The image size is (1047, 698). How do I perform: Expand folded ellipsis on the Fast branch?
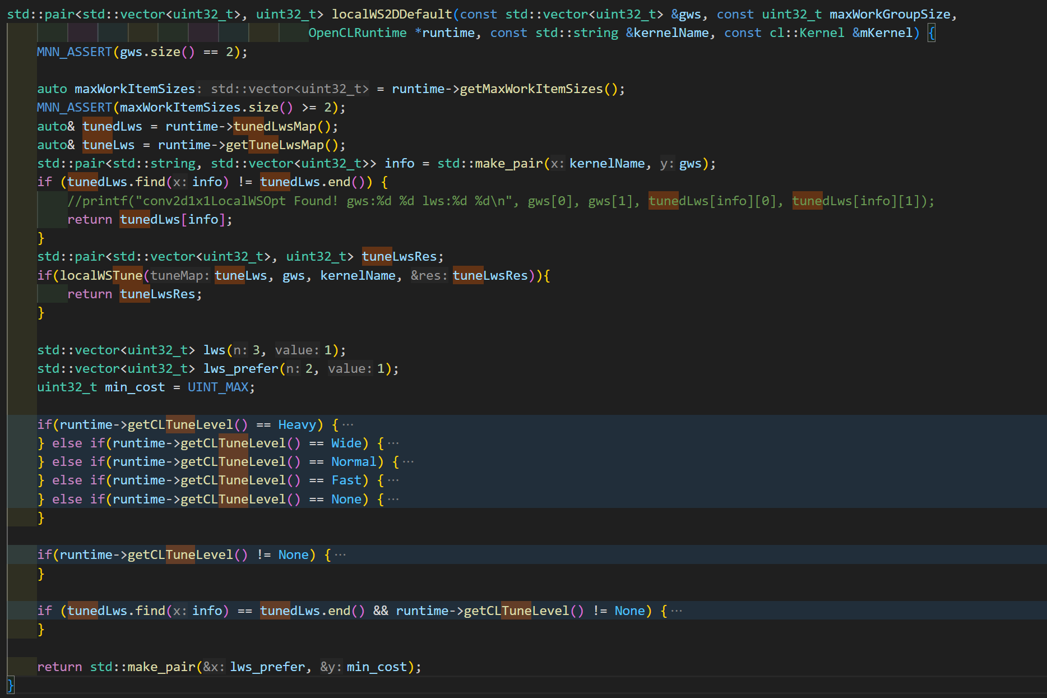pyautogui.click(x=393, y=480)
